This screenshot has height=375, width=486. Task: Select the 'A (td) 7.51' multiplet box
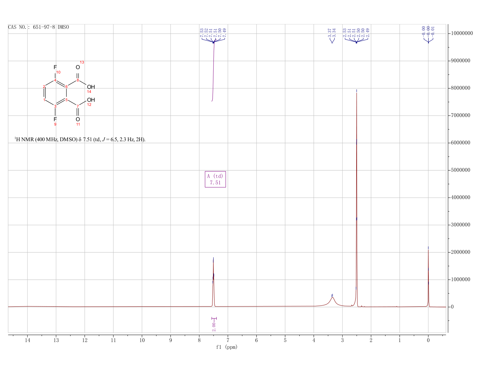coord(215,179)
